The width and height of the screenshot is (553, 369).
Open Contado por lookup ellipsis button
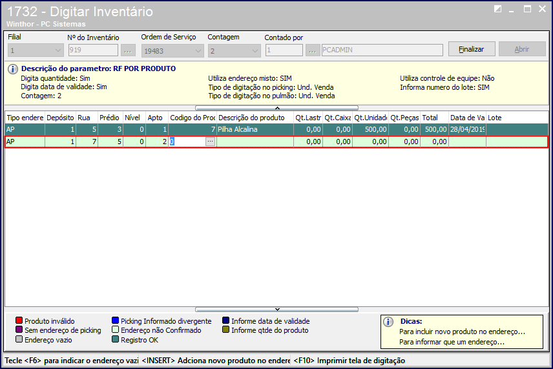tap(313, 50)
